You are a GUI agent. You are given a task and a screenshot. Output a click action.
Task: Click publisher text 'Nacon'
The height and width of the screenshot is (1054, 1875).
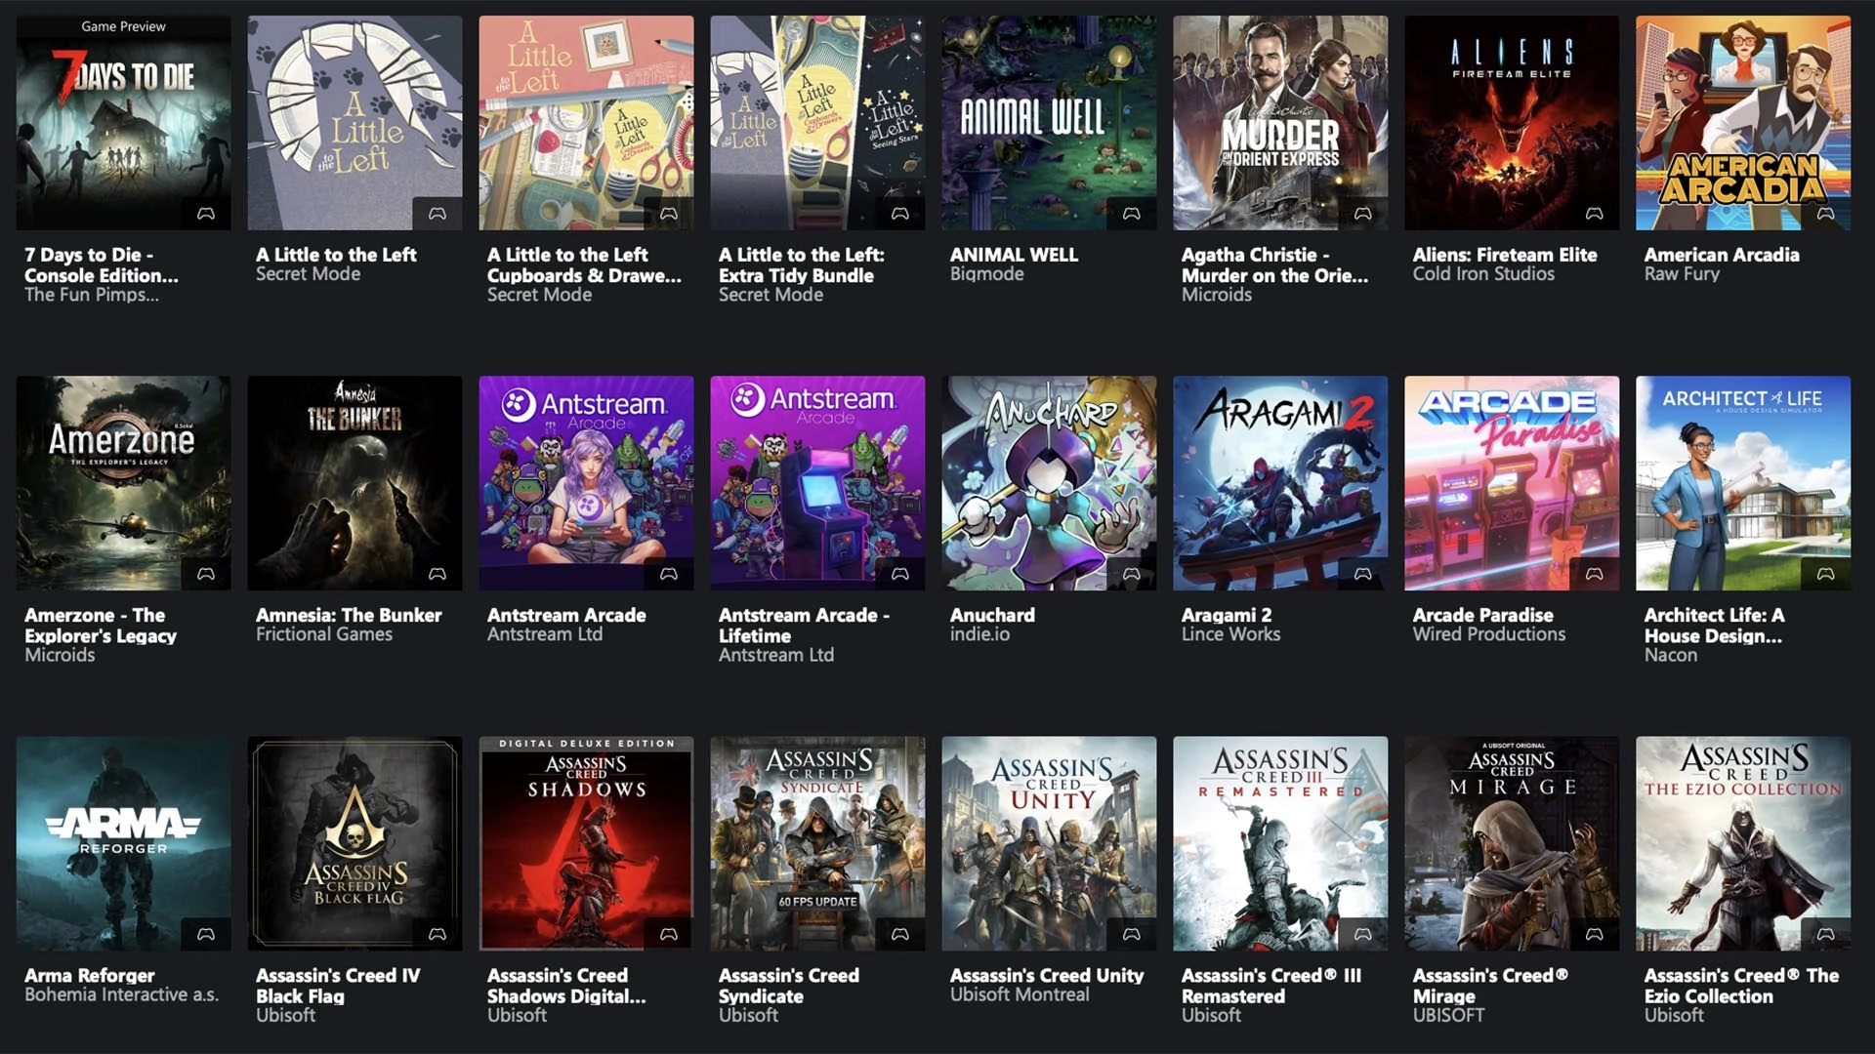click(x=1671, y=655)
